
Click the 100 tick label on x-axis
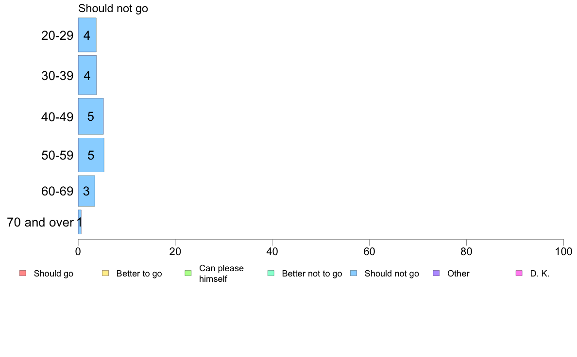coord(563,251)
